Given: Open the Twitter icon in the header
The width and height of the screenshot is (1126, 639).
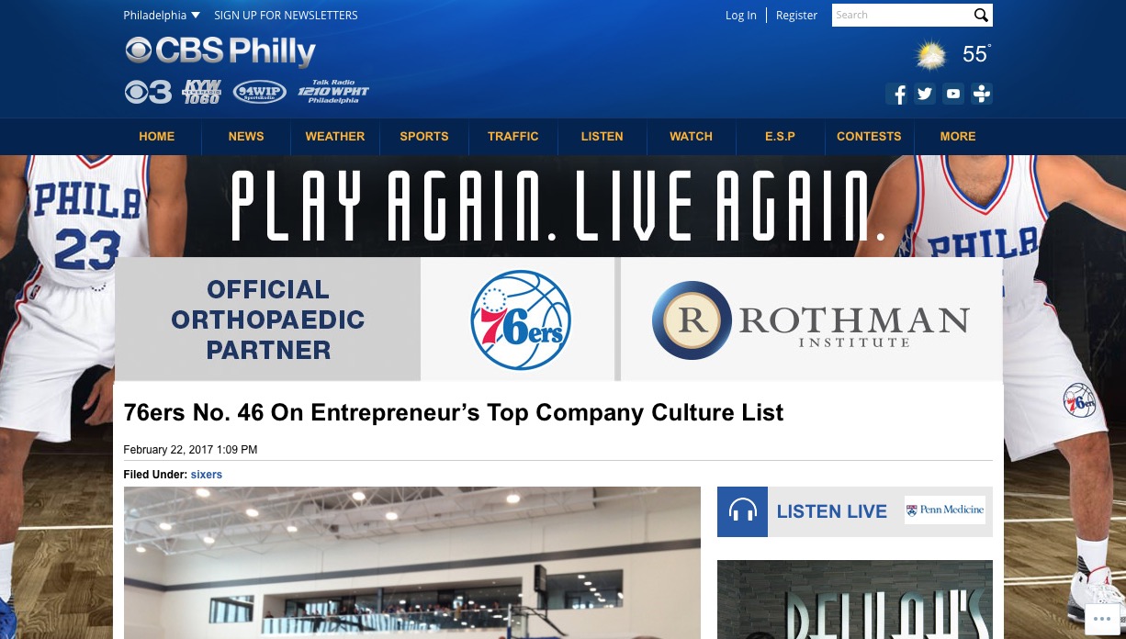Looking at the screenshot, I should tap(925, 94).
